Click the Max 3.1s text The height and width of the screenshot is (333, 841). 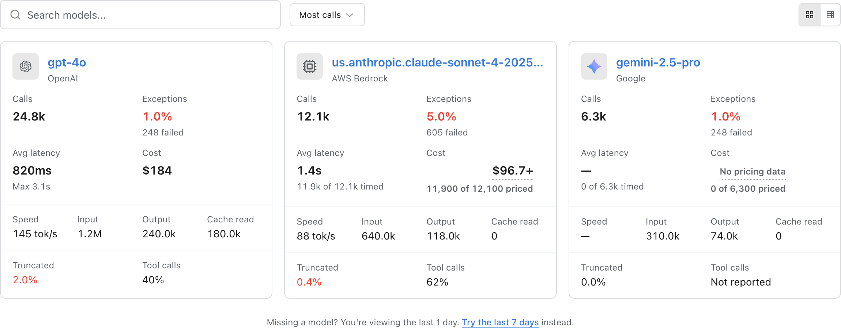tap(31, 187)
